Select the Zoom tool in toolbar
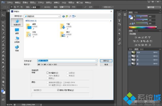The image size is (162, 106). pos(3,85)
